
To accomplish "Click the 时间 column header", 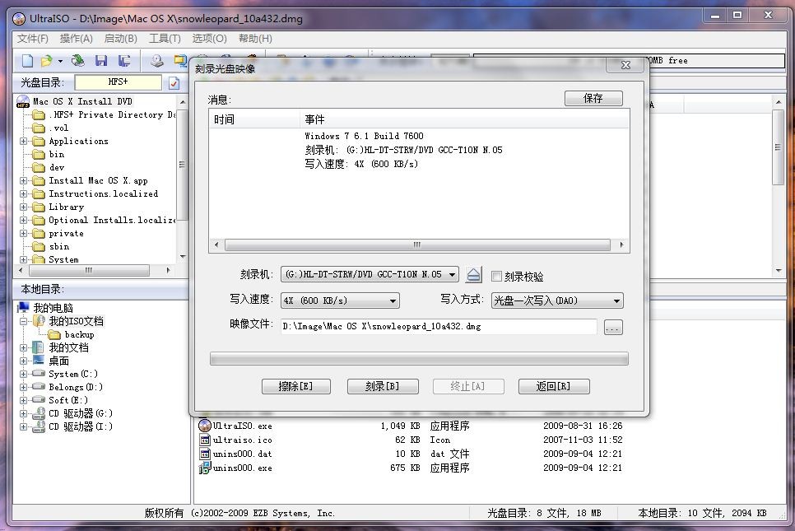I will [x=255, y=119].
